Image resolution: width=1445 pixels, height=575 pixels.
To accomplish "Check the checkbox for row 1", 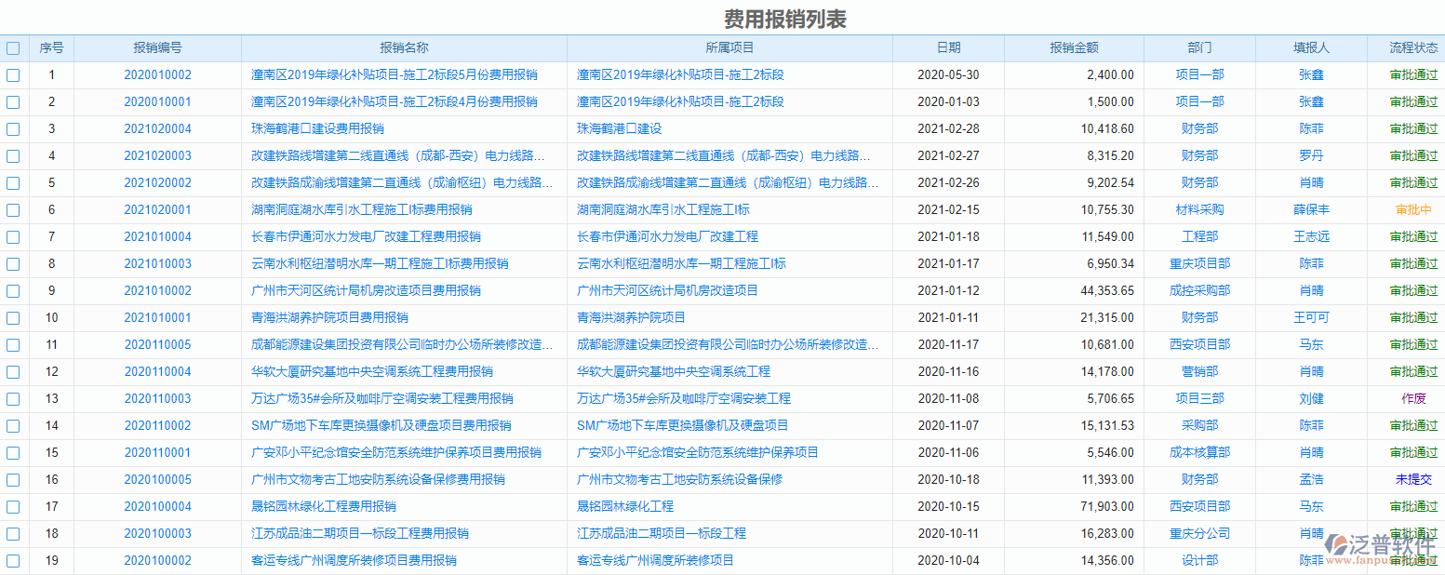I will (x=13, y=74).
